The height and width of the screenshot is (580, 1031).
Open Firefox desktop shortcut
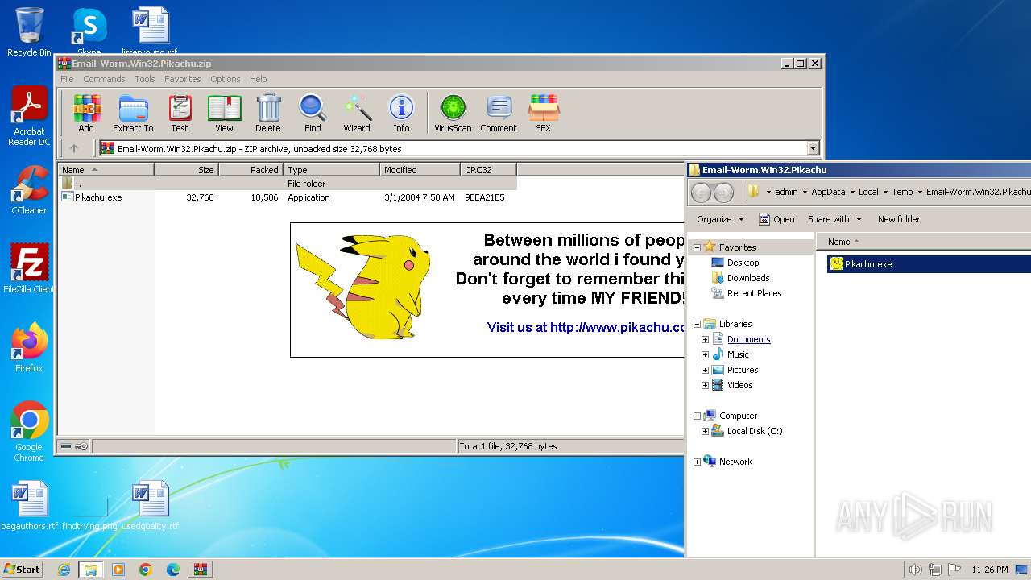pyautogui.click(x=29, y=347)
